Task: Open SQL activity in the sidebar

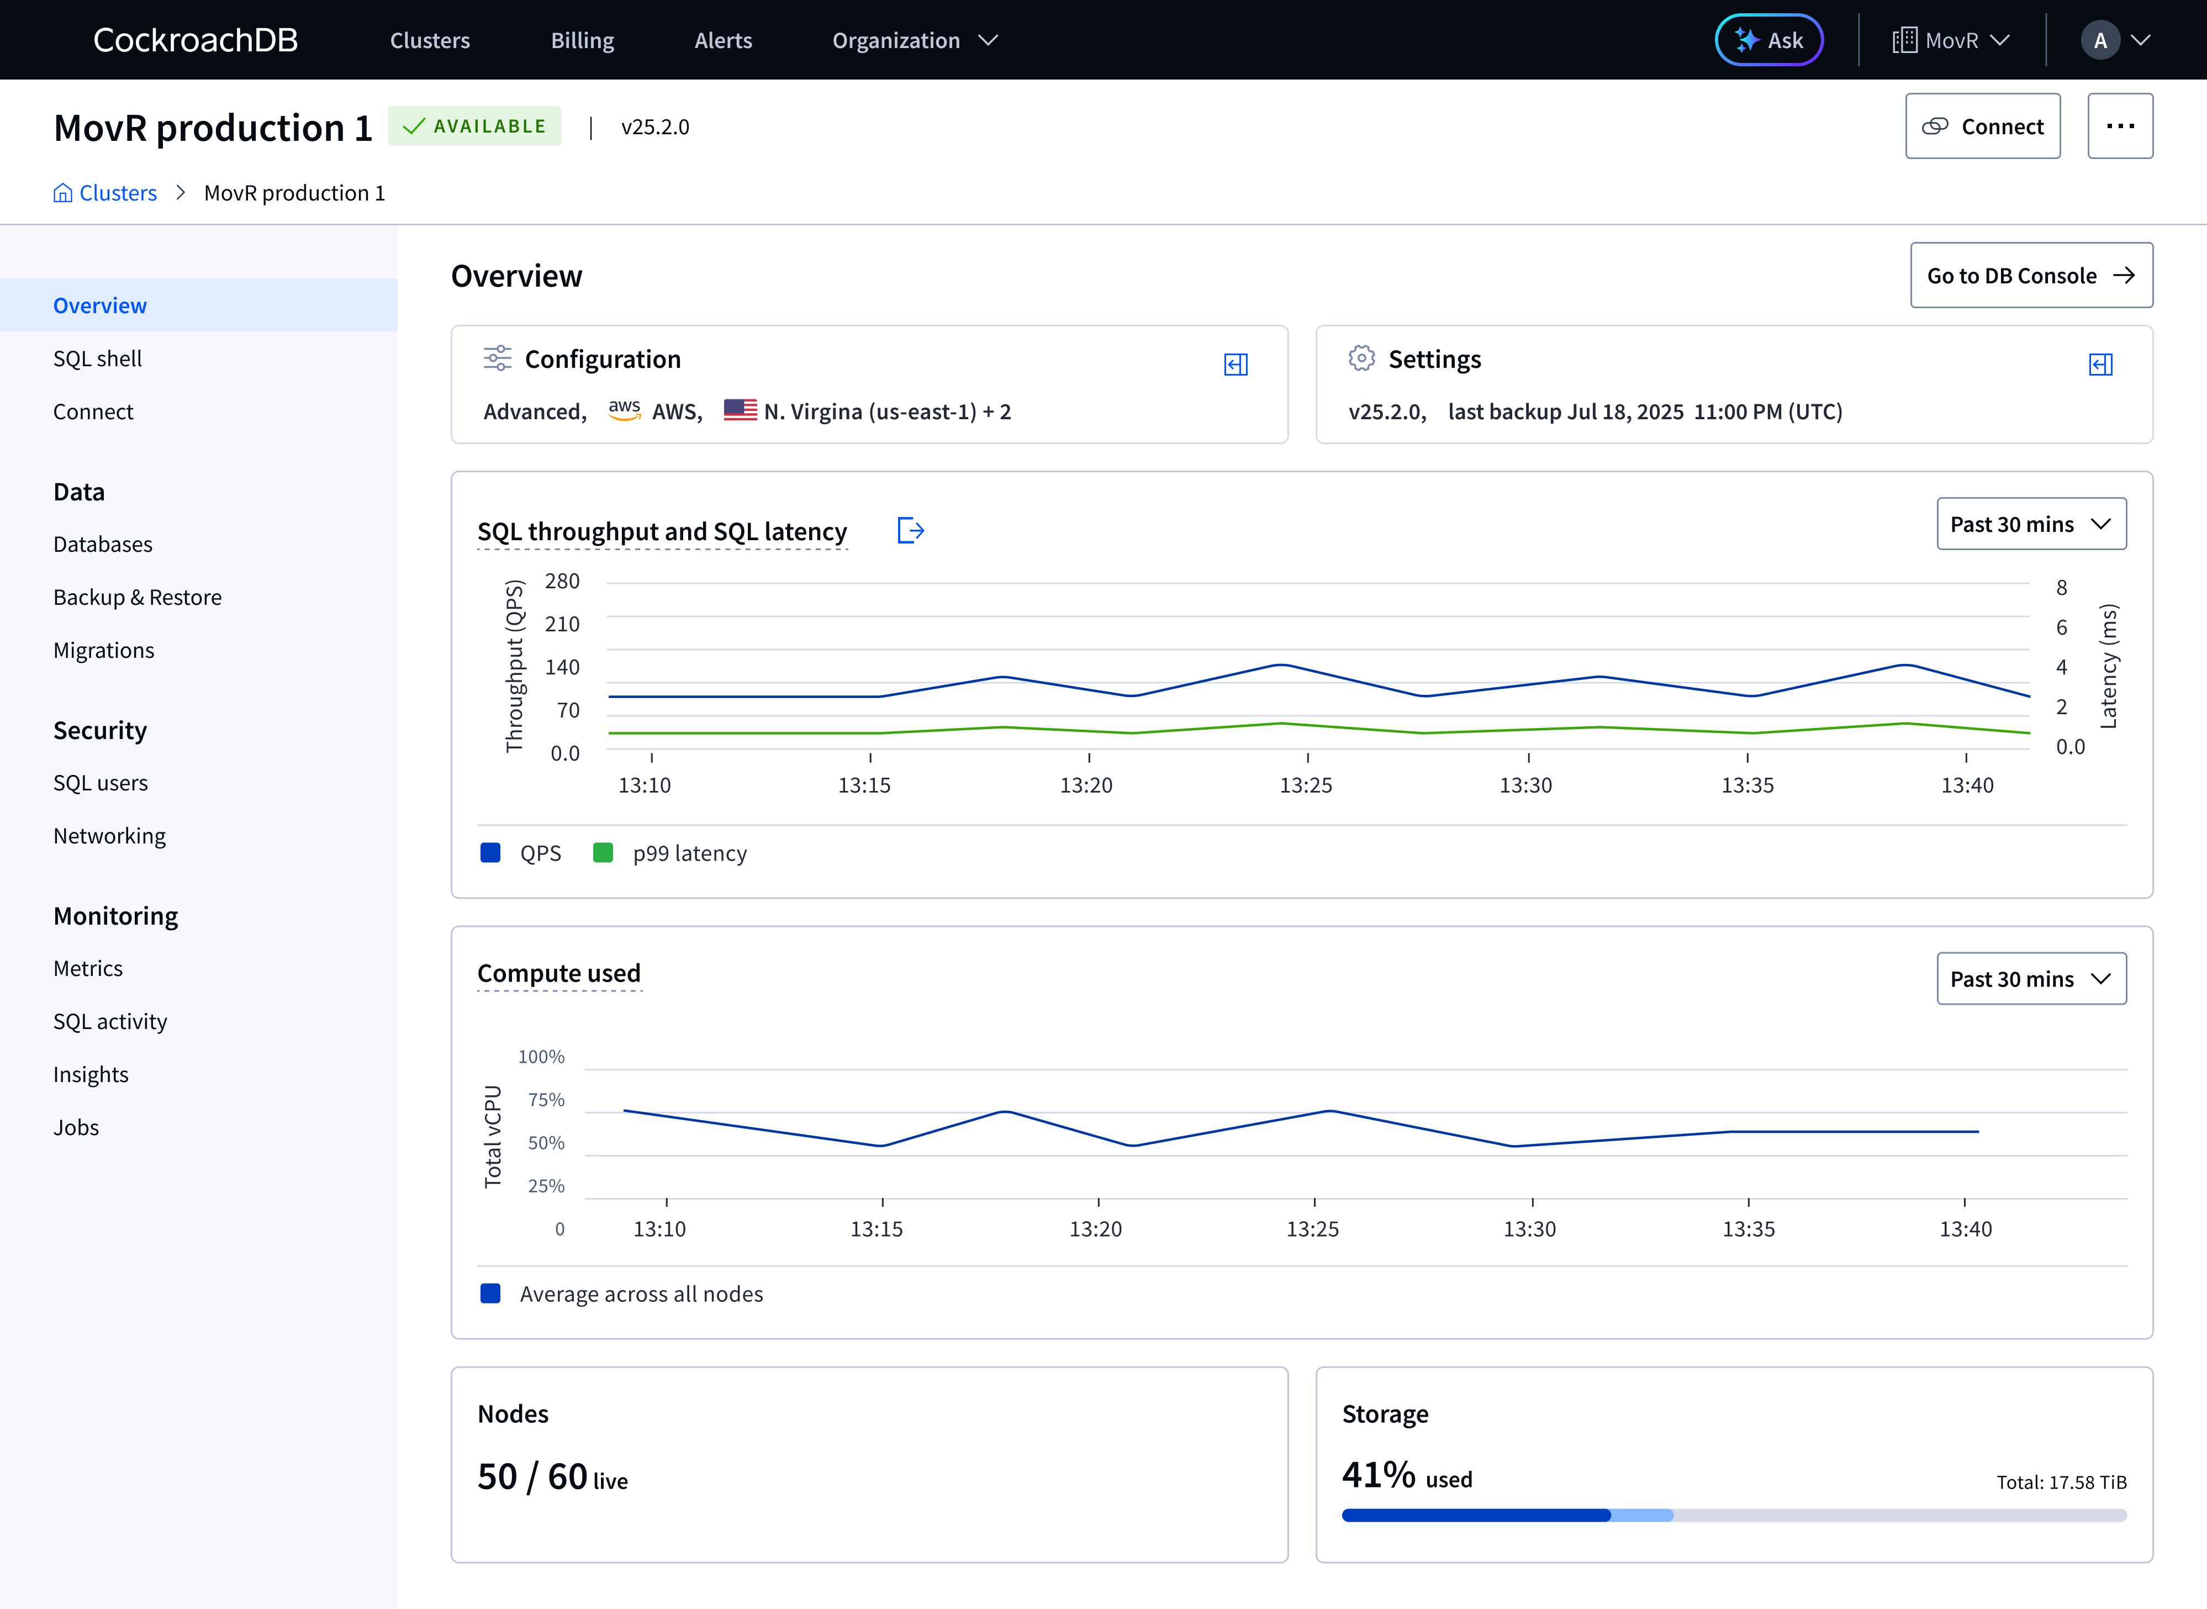Action: [199, 1021]
